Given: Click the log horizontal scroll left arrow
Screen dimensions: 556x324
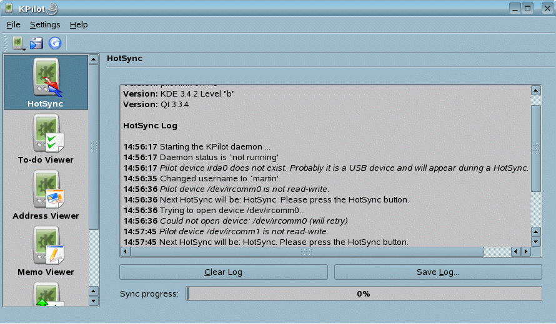Looking at the screenshot, I should coord(126,252).
